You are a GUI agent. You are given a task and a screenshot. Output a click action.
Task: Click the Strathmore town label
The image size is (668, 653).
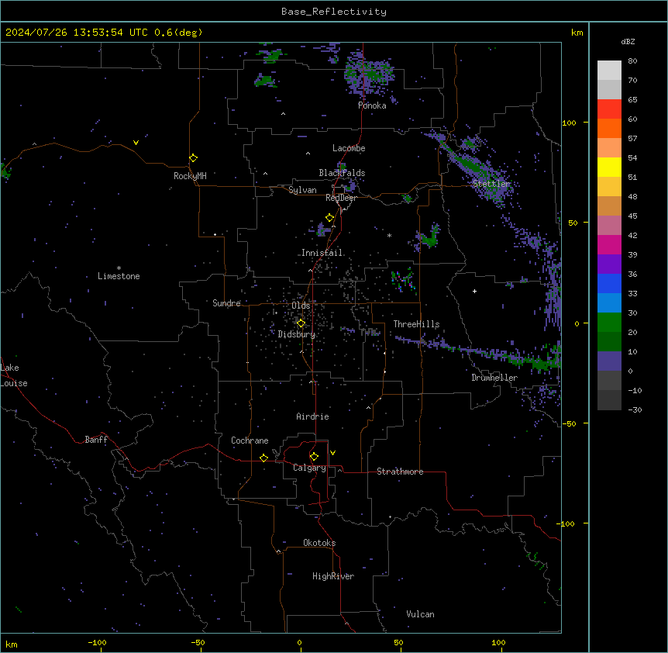click(x=400, y=472)
